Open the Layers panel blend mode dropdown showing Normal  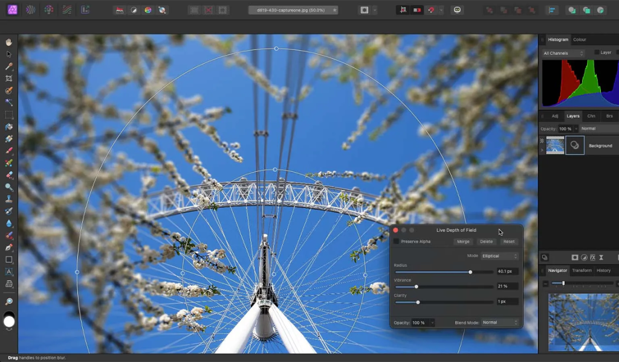(x=599, y=129)
